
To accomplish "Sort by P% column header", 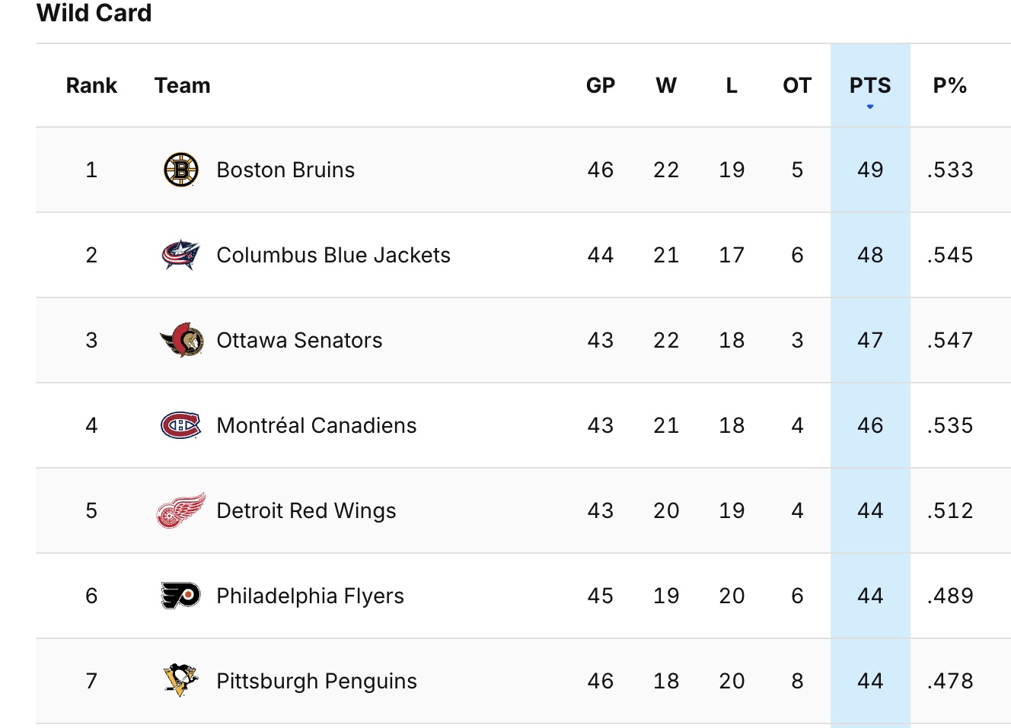I will pos(950,85).
